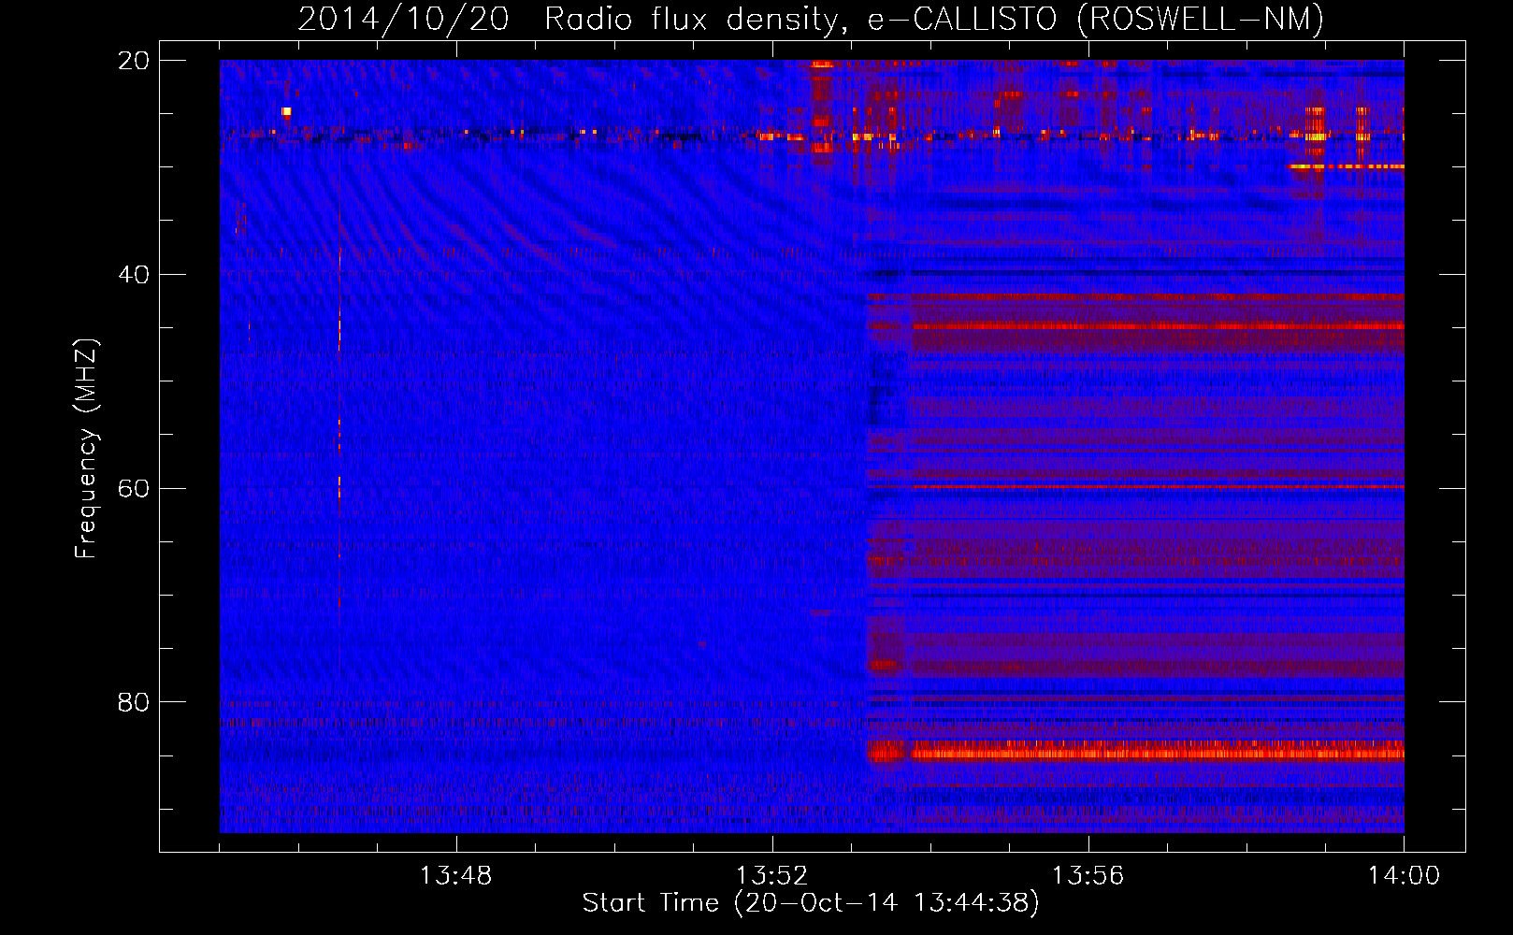Click the frequency label 40

(133, 275)
